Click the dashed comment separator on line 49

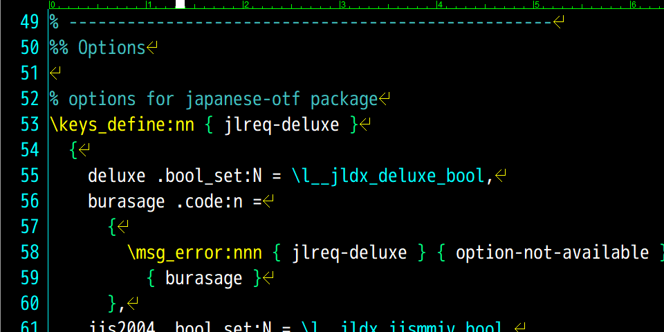(x=311, y=22)
